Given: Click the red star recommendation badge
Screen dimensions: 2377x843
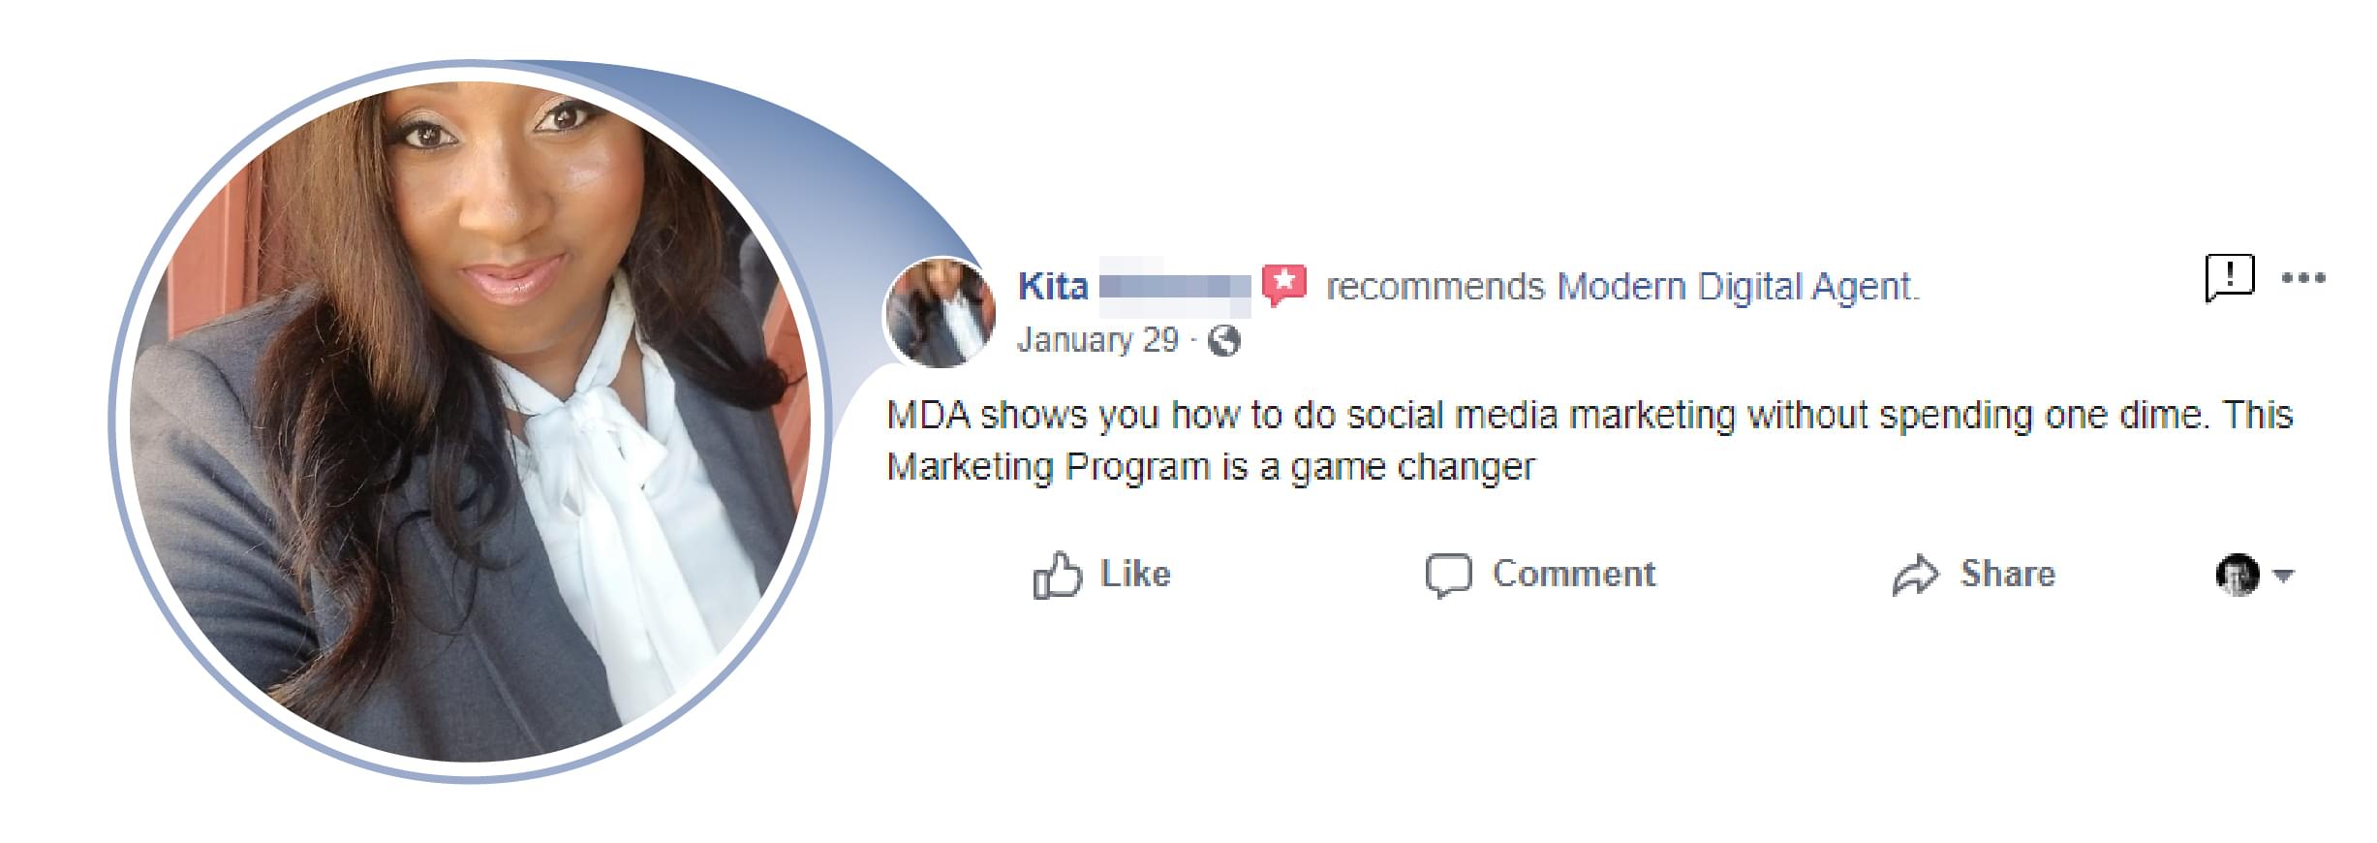Looking at the screenshot, I should [1284, 286].
